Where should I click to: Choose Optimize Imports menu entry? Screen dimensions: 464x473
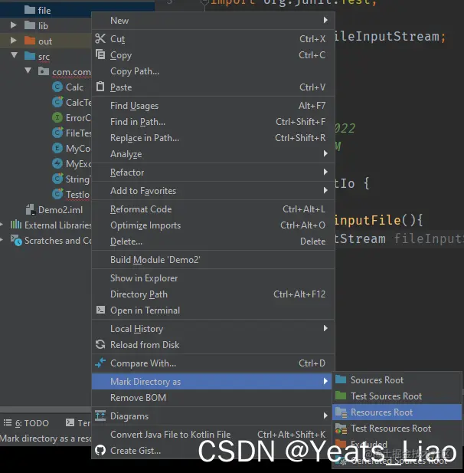click(x=213, y=225)
